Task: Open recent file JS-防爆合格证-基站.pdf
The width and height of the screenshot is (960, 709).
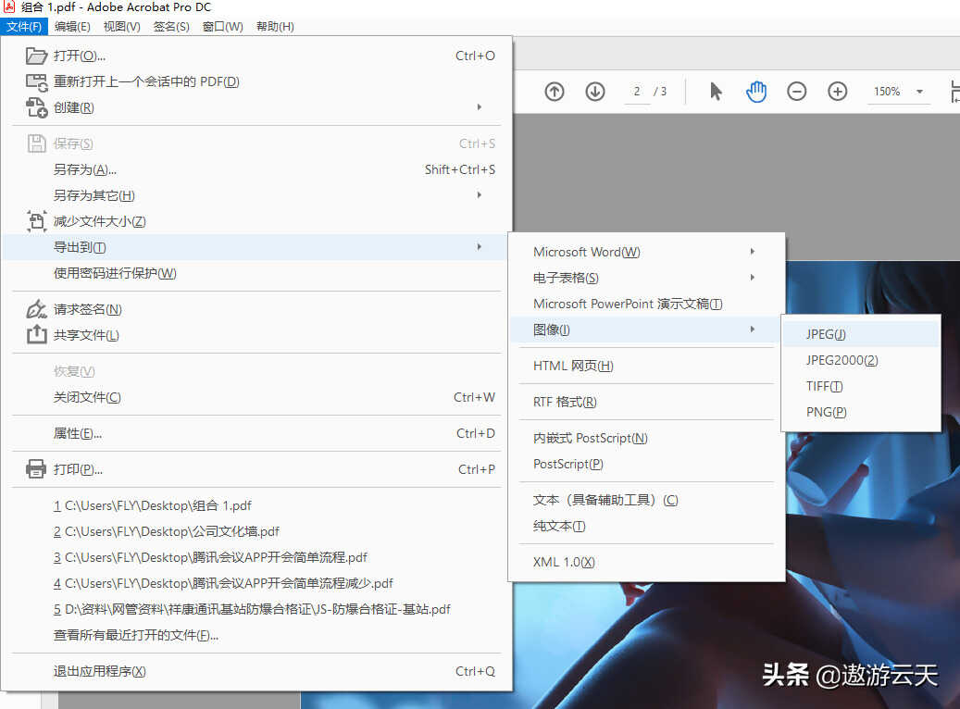Action: pyautogui.click(x=256, y=609)
